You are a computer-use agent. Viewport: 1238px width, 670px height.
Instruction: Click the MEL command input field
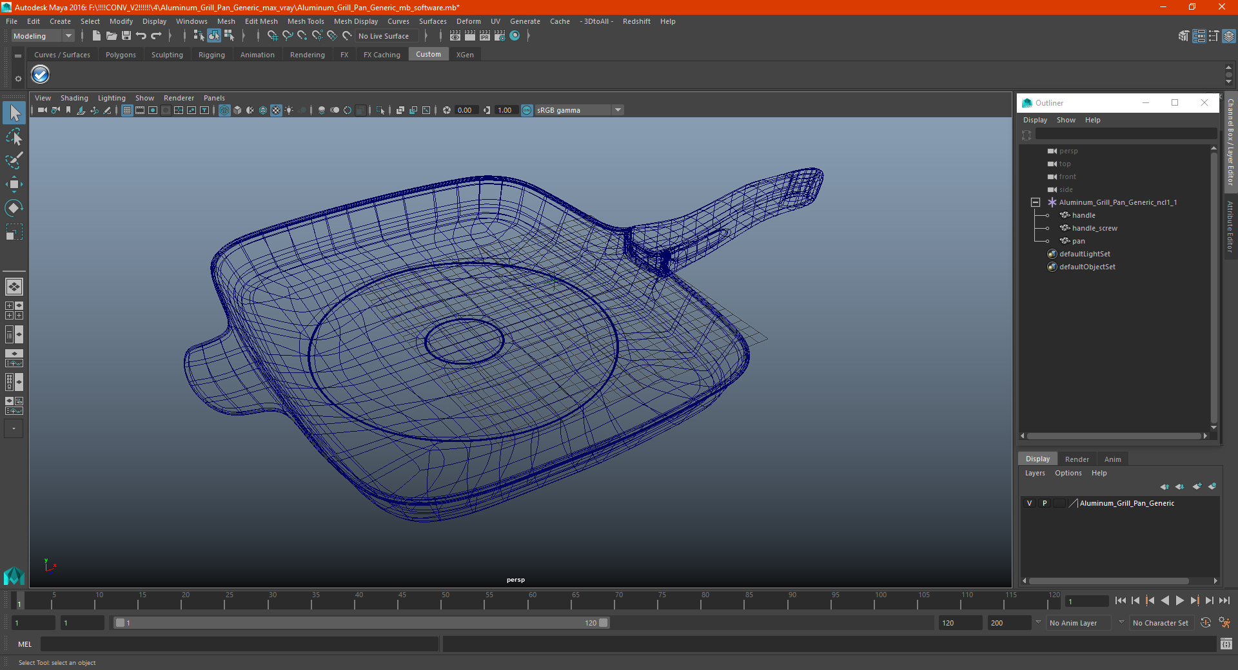click(x=239, y=644)
